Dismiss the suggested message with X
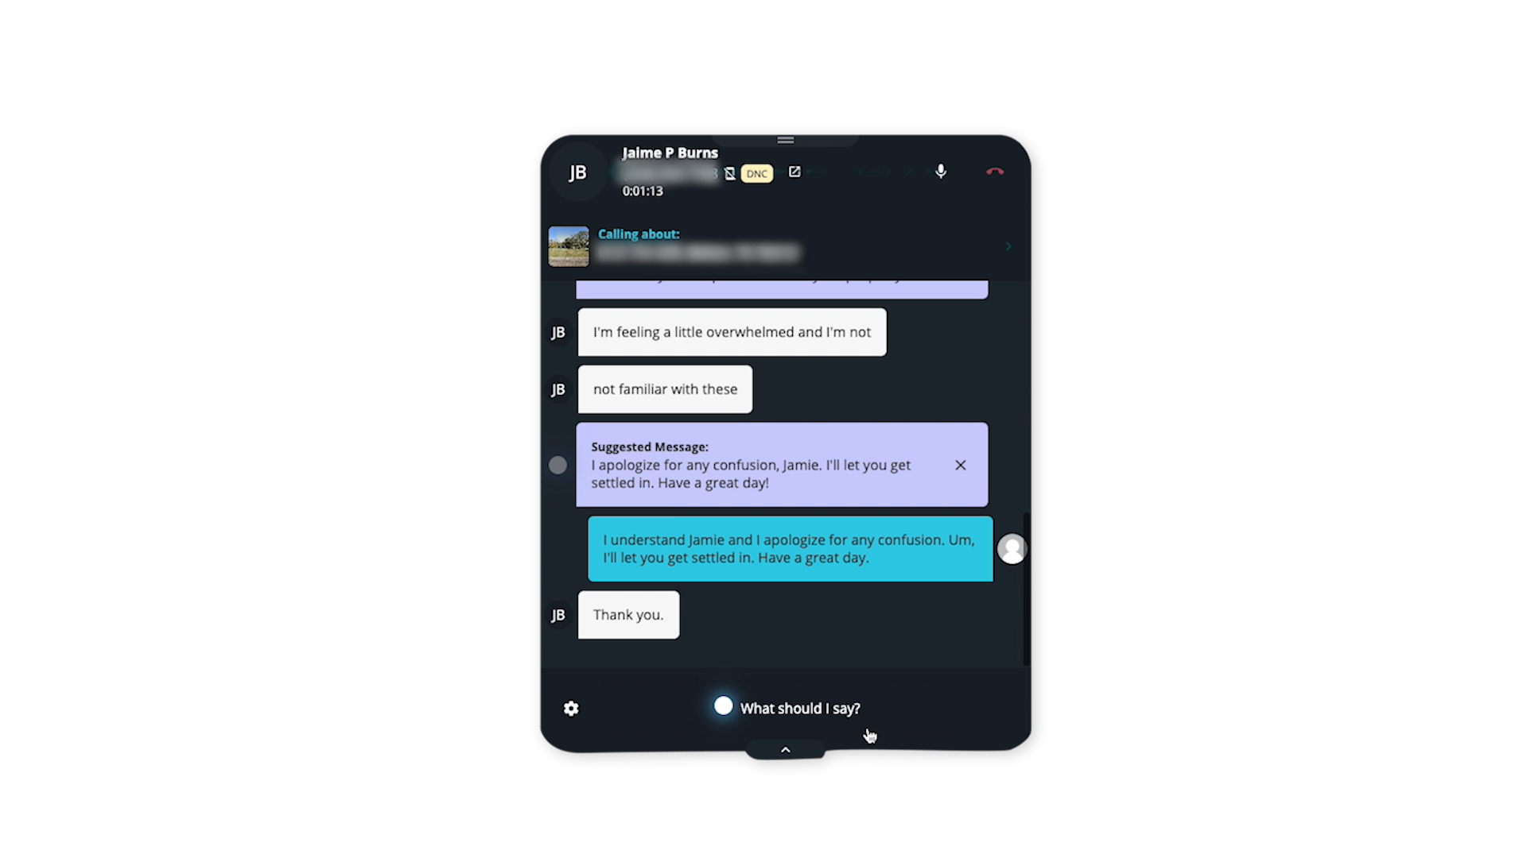 point(961,465)
